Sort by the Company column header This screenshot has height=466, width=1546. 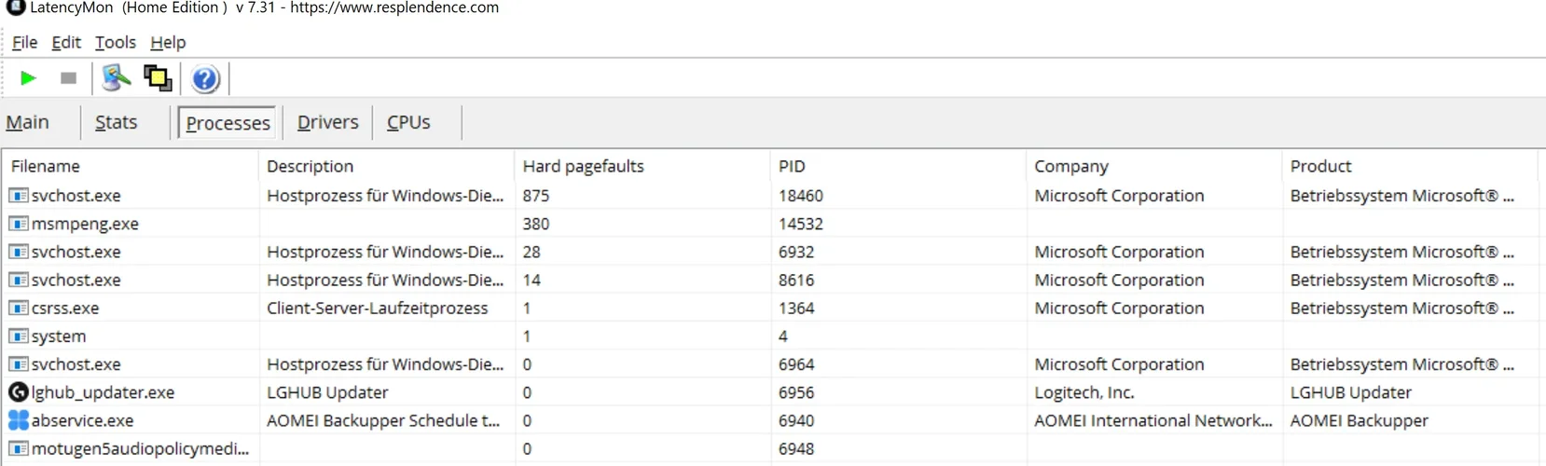(1154, 166)
